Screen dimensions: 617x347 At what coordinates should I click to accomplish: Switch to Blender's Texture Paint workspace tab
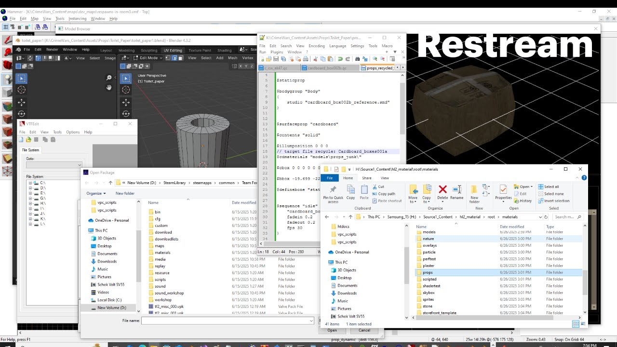200,50
